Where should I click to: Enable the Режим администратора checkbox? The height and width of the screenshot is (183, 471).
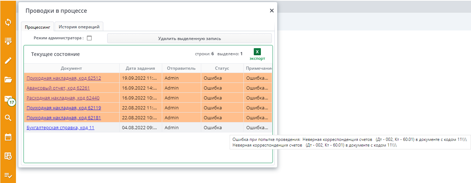pos(89,38)
